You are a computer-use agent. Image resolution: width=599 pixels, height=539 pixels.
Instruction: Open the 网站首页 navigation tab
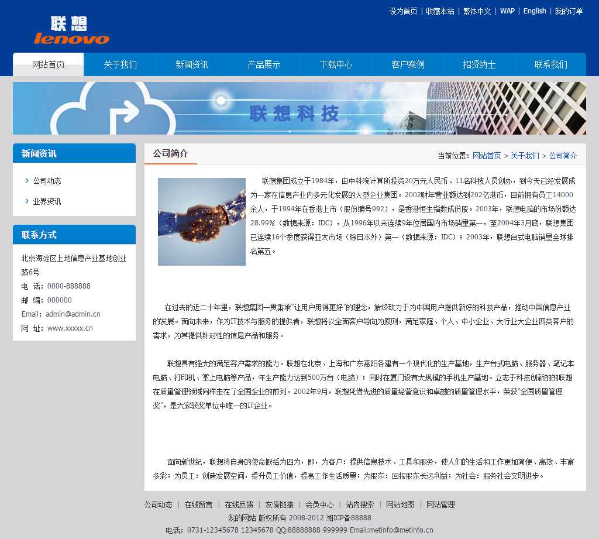tap(49, 64)
